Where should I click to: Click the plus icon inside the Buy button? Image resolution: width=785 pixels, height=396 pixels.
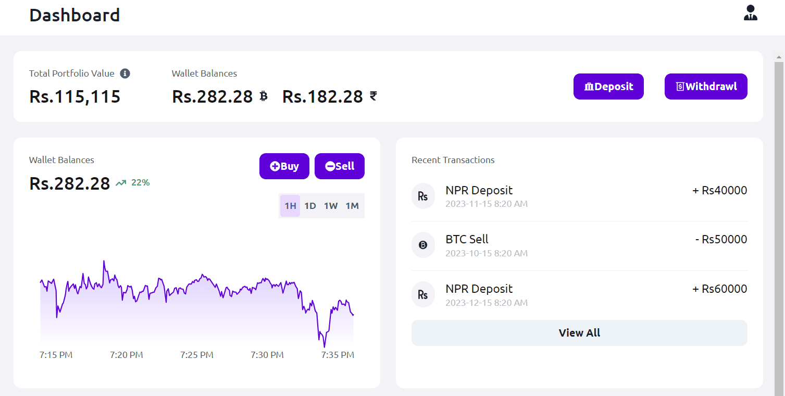[x=275, y=166]
